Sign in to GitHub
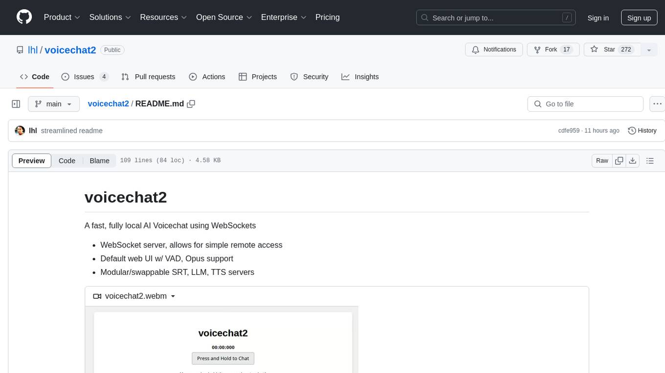 (x=598, y=18)
